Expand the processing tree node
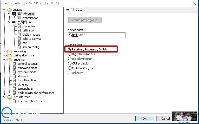Screen dimensions: 199x124 tap(4, 51)
